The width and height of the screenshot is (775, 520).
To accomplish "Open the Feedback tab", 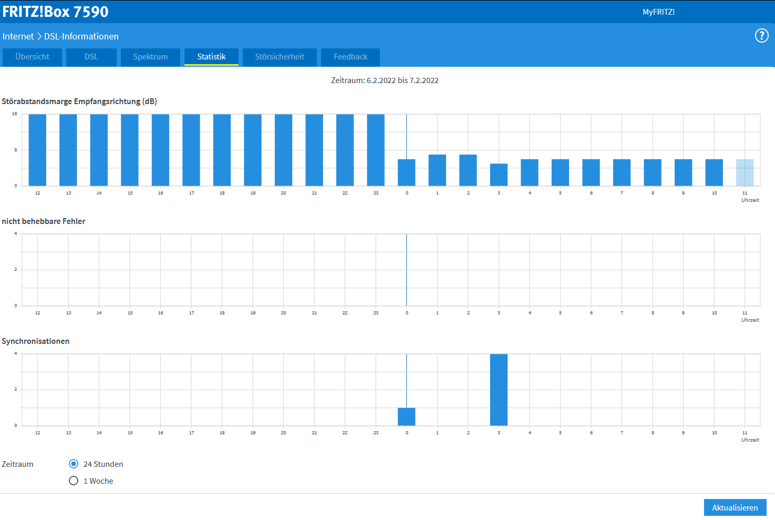I will tap(350, 57).
